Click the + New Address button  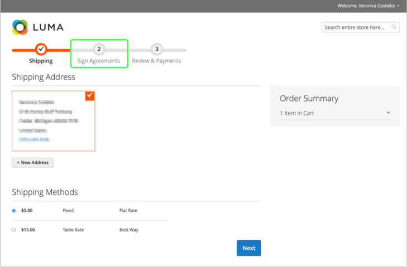(x=32, y=163)
